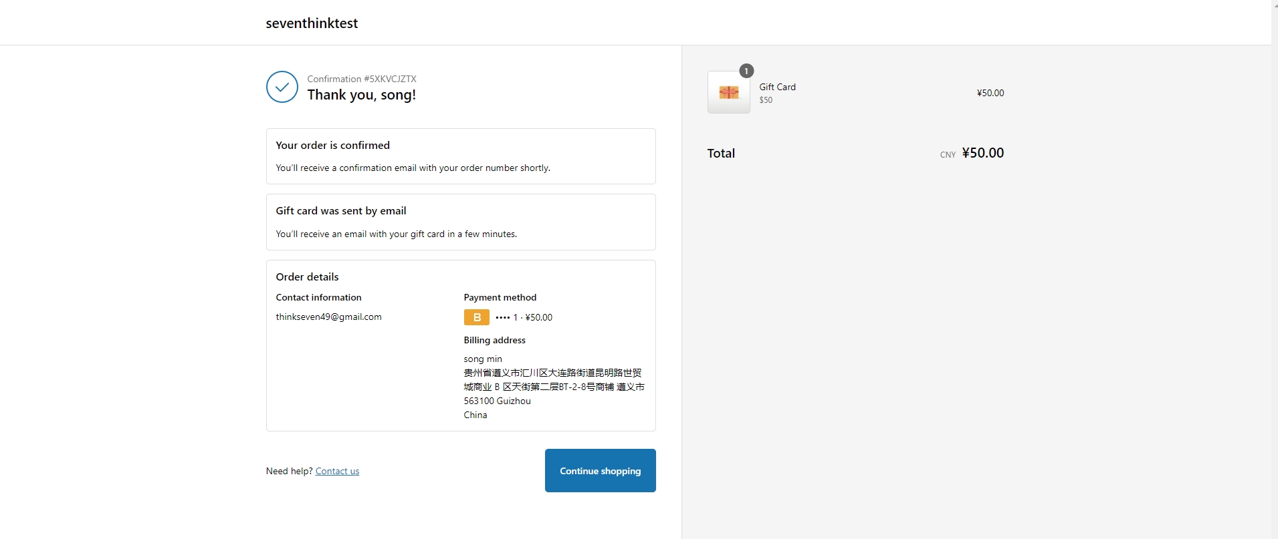Click the 563100 Guizhou address line

(x=497, y=401)
